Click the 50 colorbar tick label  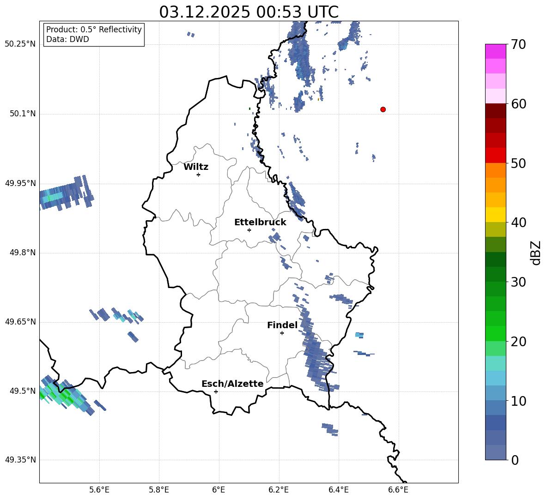[x=518, y=163]
